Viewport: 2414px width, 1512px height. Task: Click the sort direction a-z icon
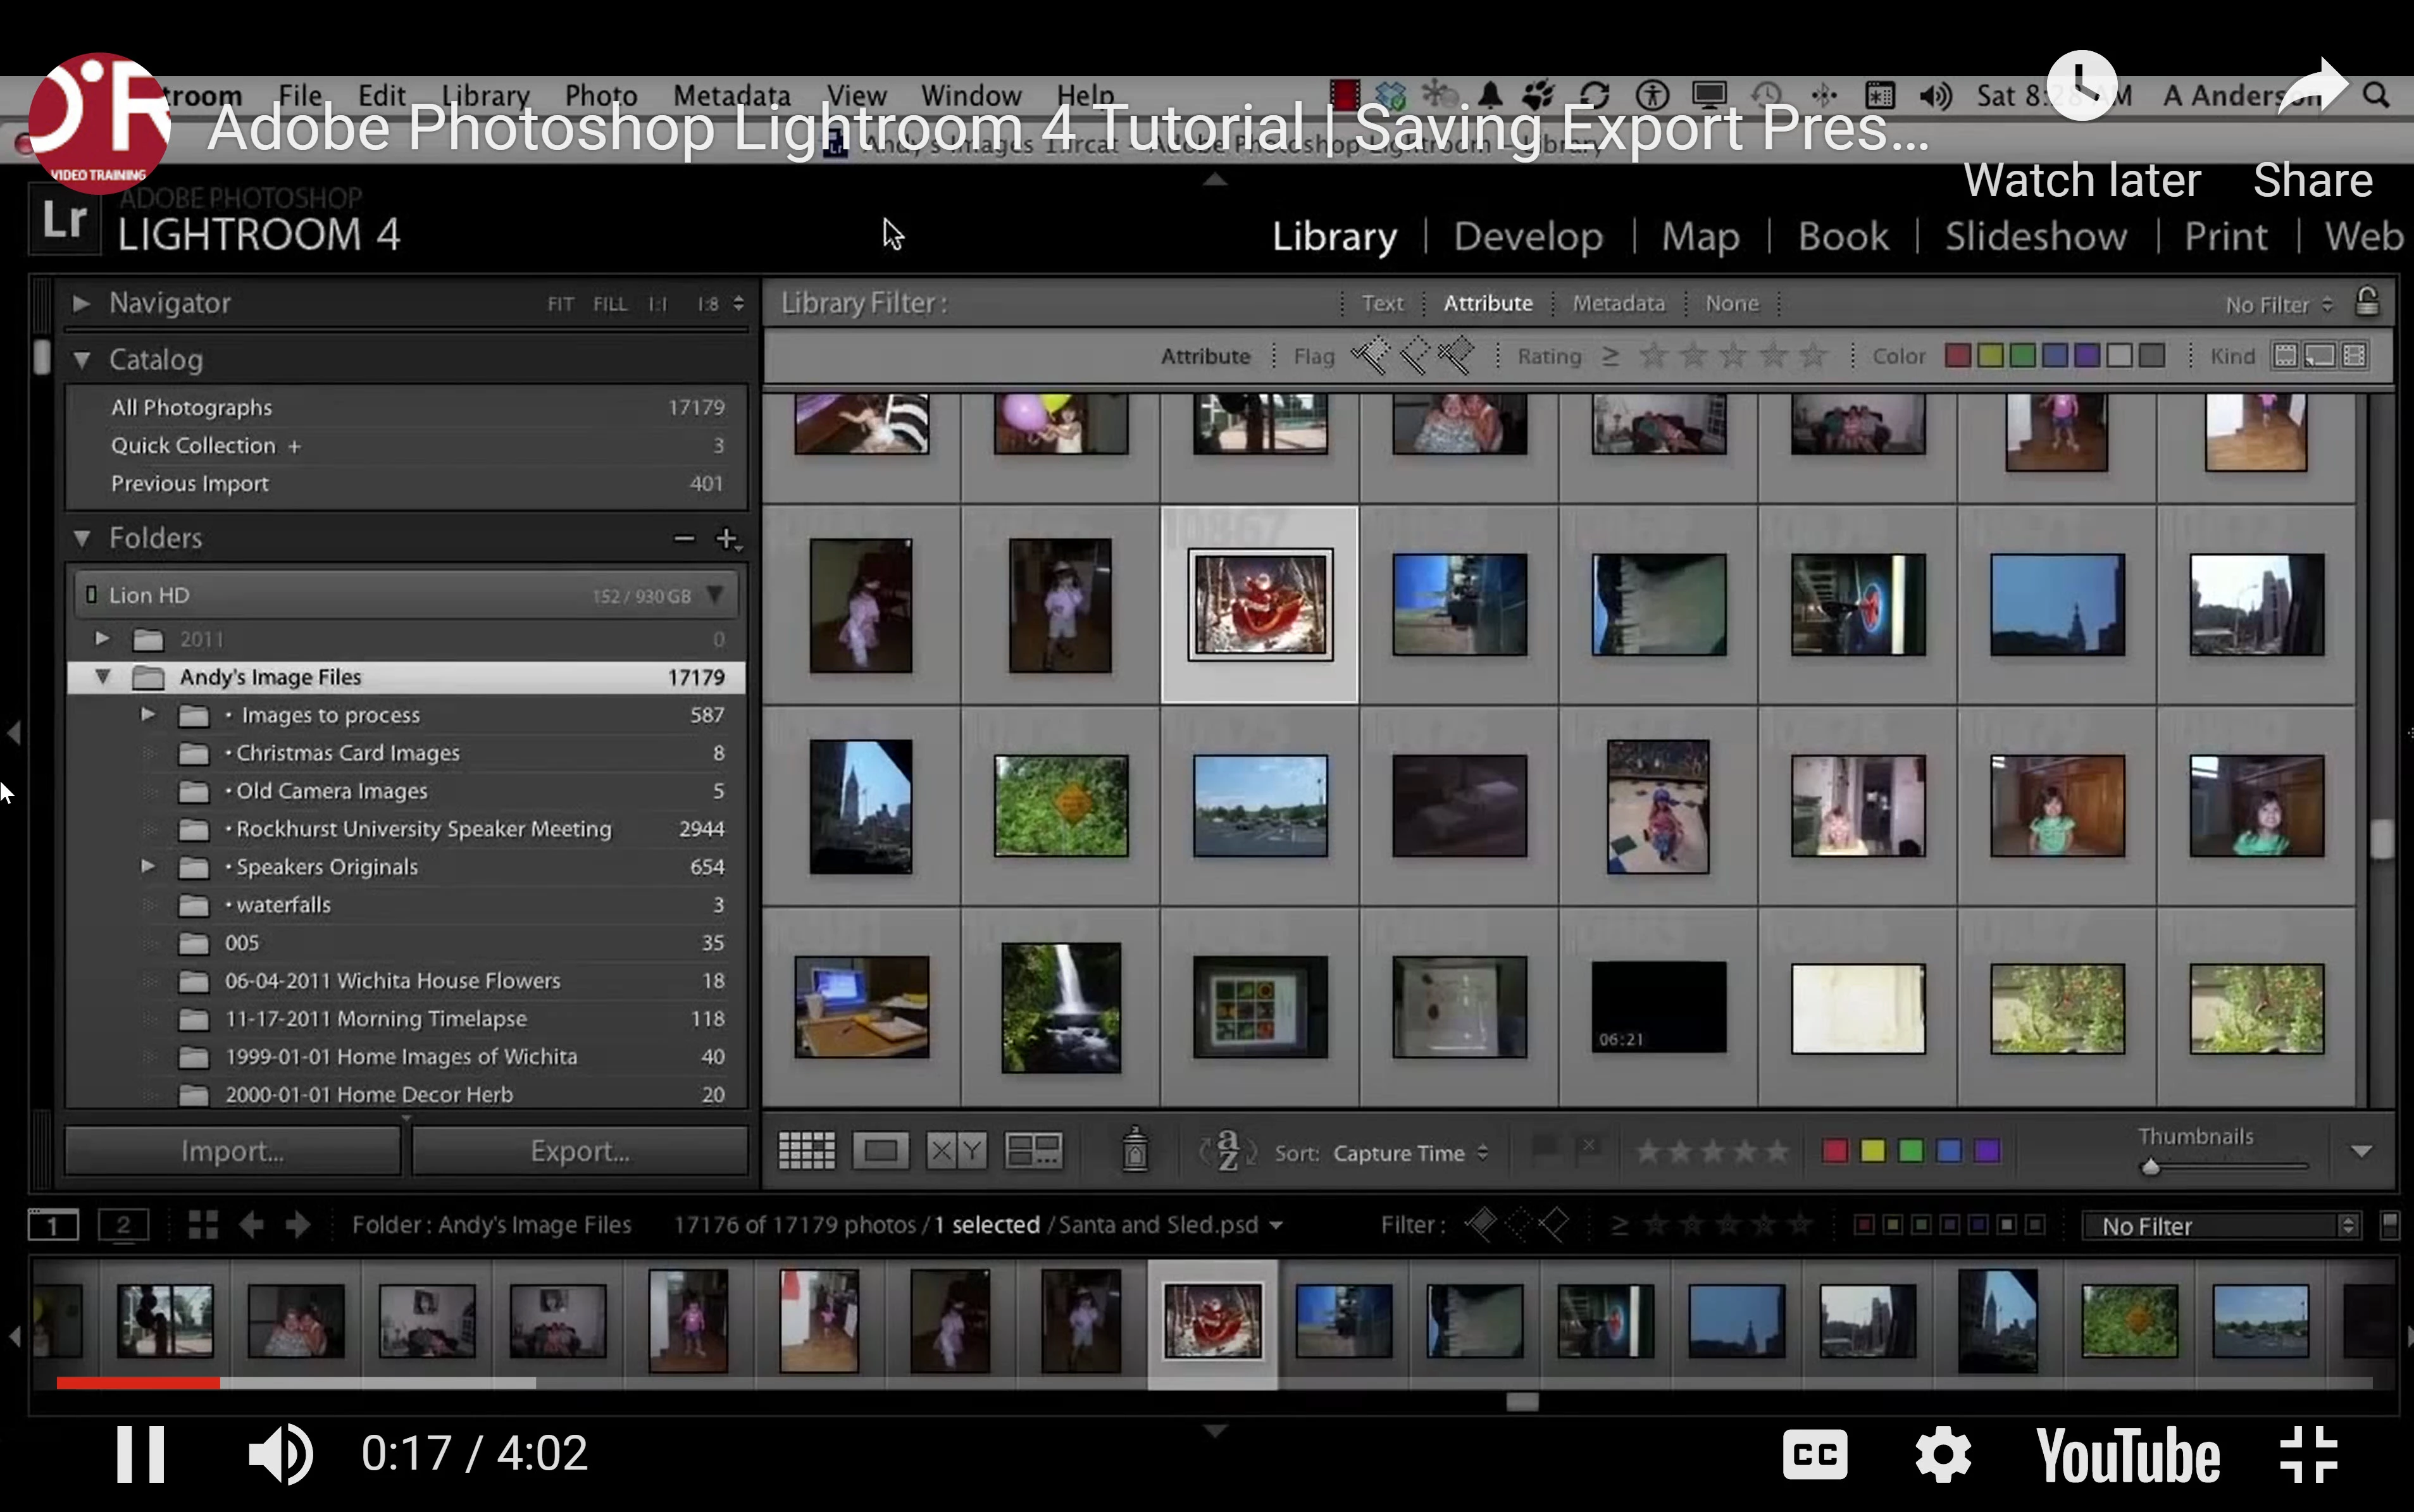[x=1228, y=1151]
